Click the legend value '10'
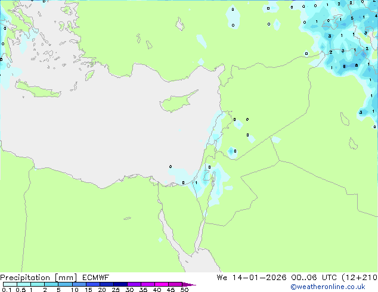Viewport: 378px width, 292px height. tap(75, 290)
